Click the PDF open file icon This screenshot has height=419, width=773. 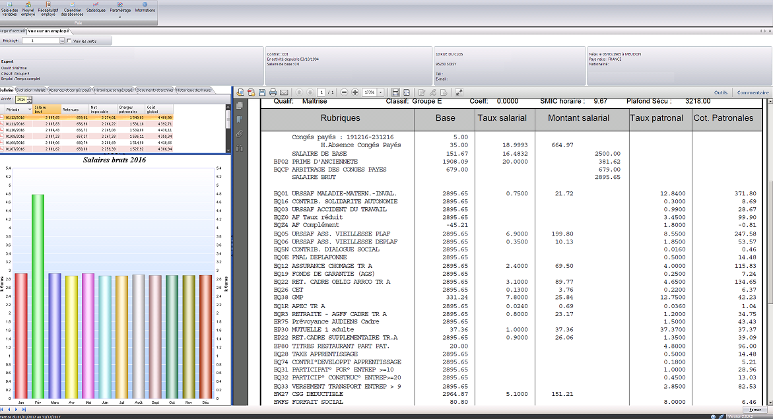240,92
